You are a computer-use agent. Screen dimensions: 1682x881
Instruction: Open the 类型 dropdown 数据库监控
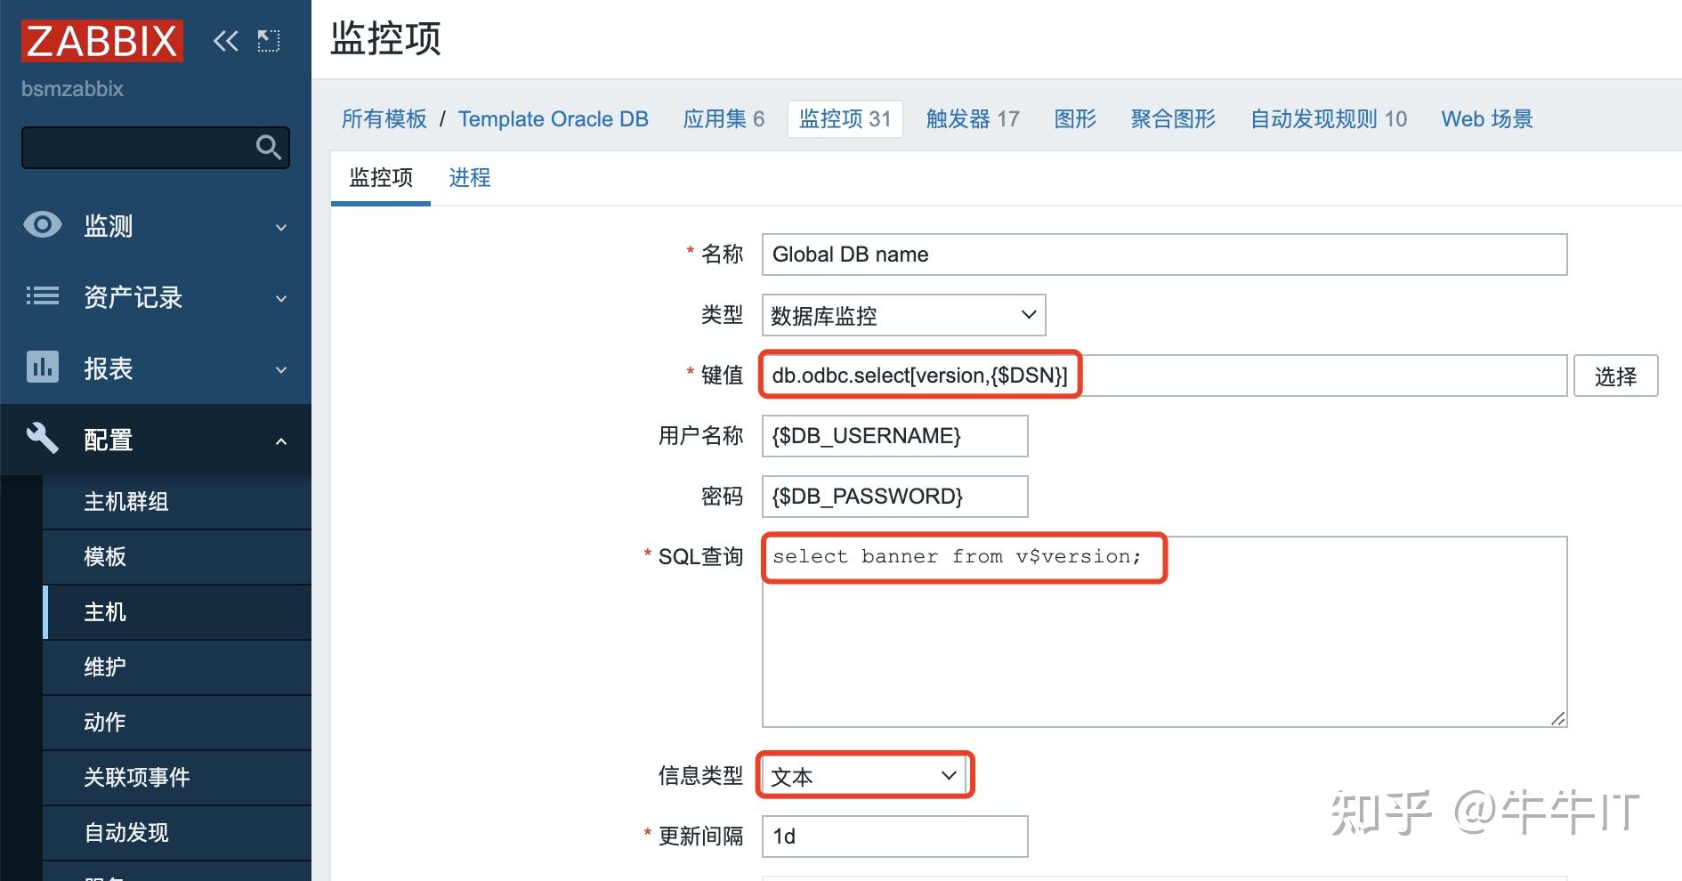tap(903, 315)
